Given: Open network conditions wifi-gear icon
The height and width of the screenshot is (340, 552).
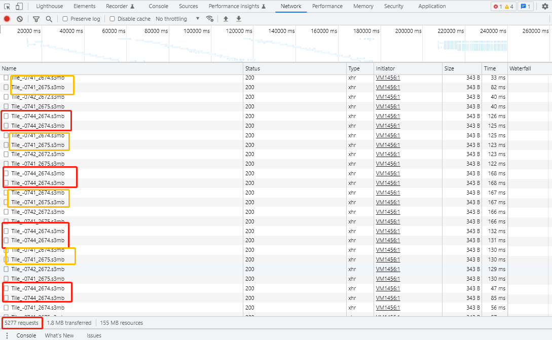Looking at the screenshot, I should point(210,19).
